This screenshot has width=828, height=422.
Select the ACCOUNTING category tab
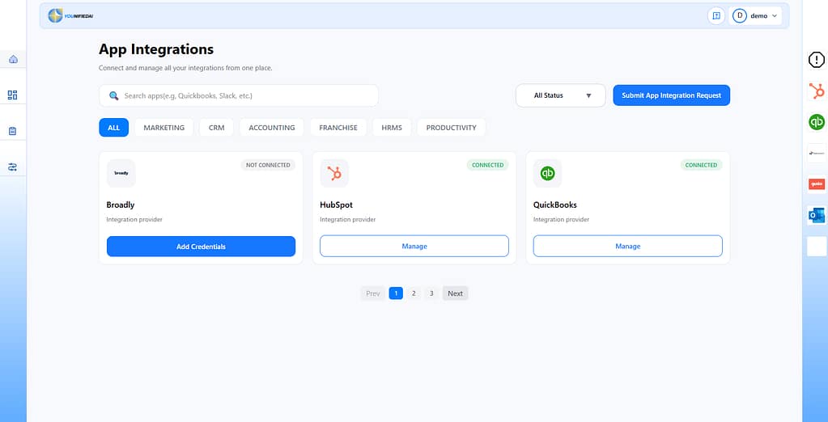pyautogui.click(x=271, y=128)
